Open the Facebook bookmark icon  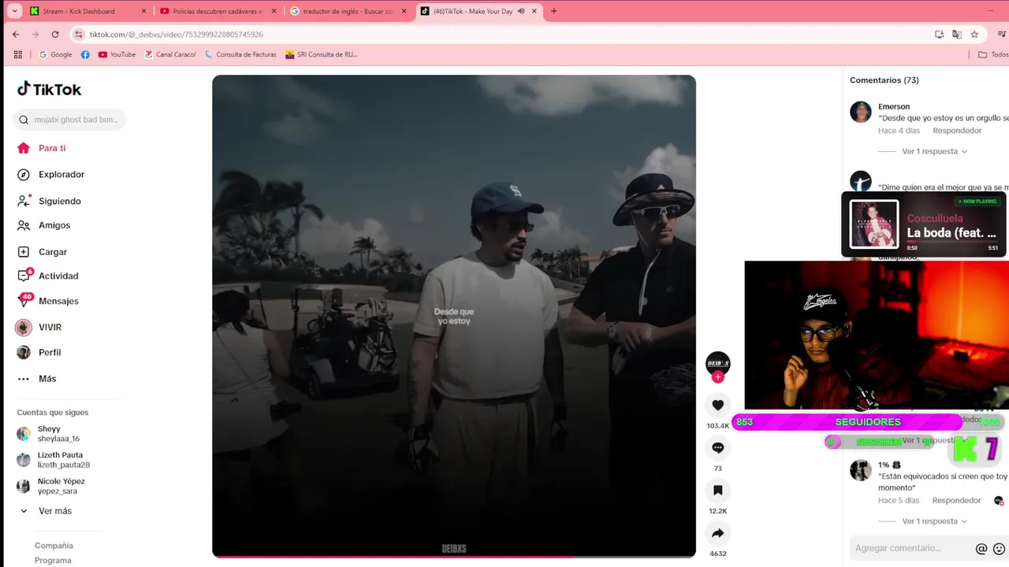point(85,54)
